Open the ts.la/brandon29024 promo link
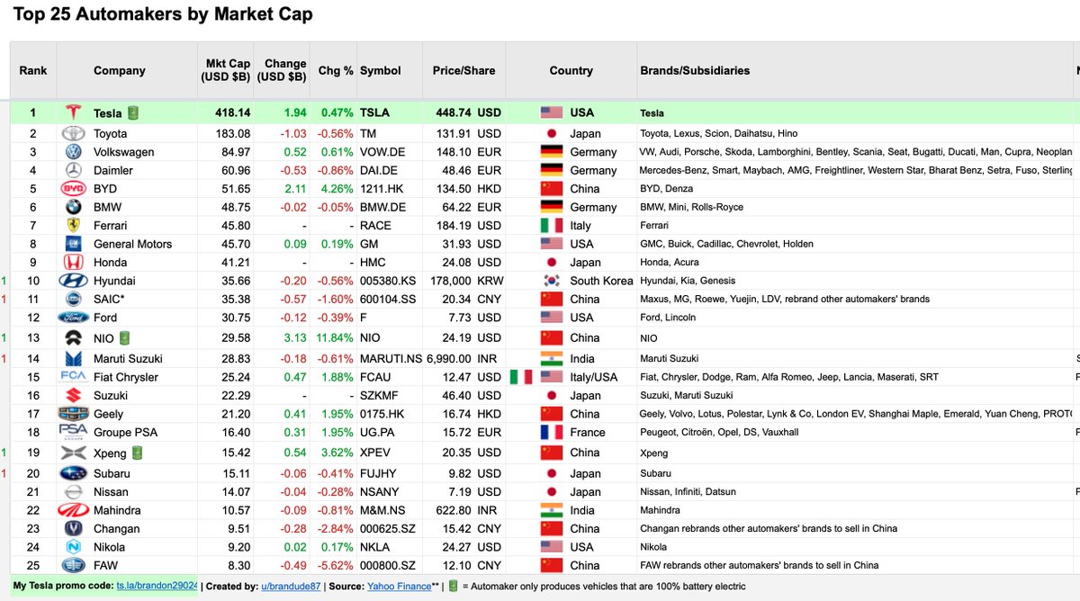Viewport: 1080px width, 601px height. click(157, 586)
